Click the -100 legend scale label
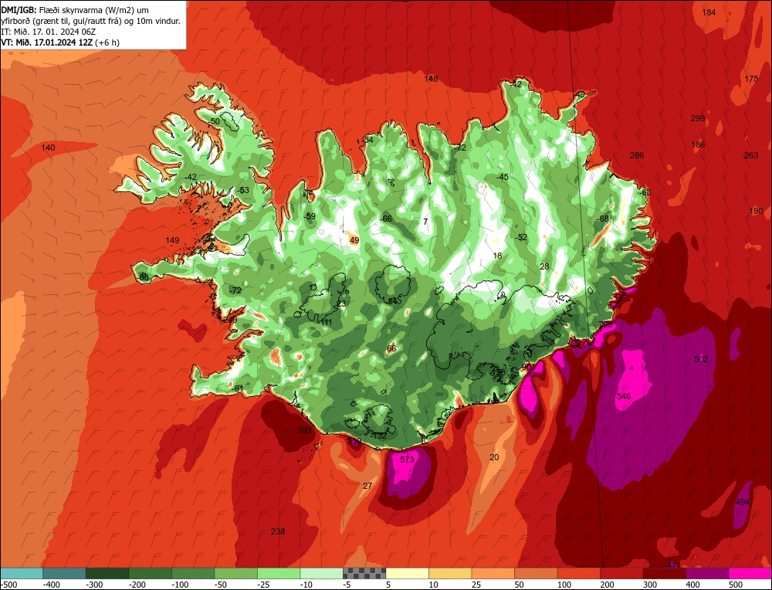 [x=180, y=585]
